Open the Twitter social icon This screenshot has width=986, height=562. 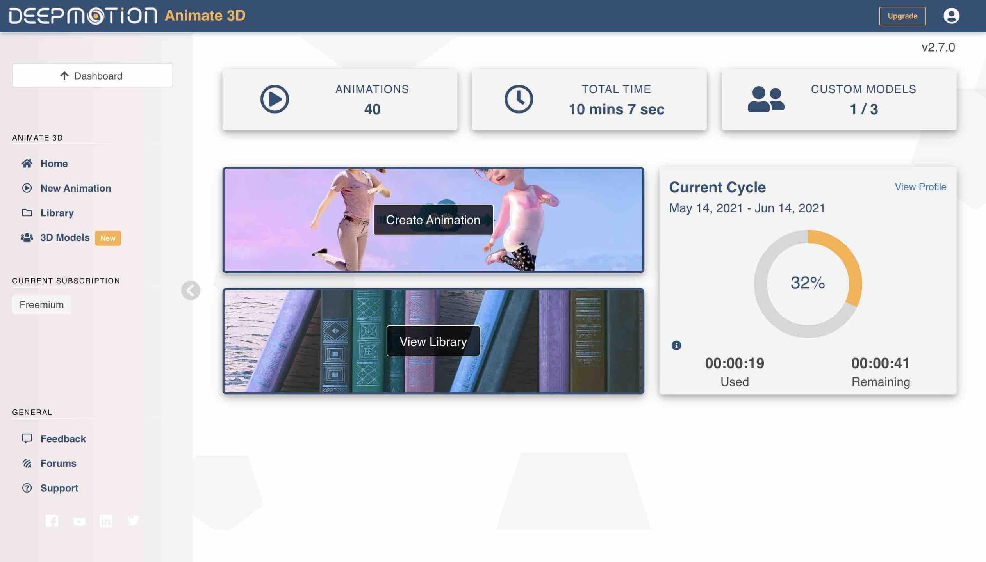133,520
